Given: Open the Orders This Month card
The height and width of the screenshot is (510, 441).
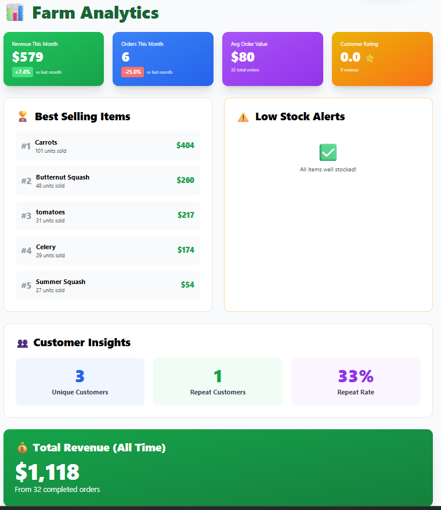Looking at the screenshot, I should point(163,59).
